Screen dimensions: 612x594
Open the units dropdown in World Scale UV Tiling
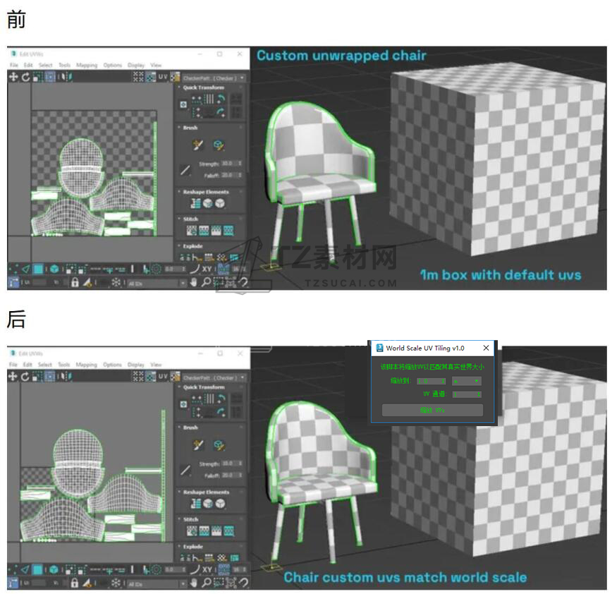[467, 381]
